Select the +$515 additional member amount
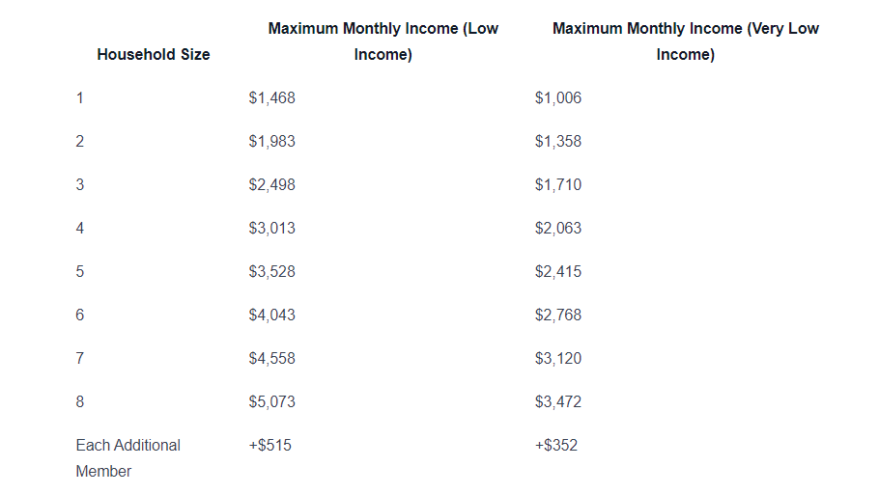Viewport: 879px width, 494px height. coord(269,445)
